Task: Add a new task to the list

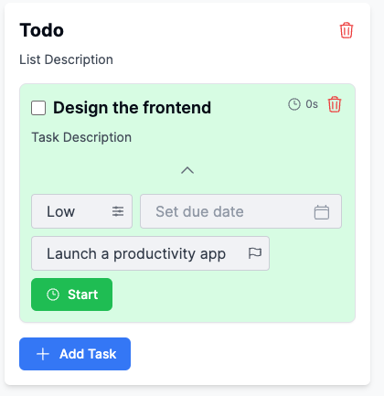Action: pos(75,354)
